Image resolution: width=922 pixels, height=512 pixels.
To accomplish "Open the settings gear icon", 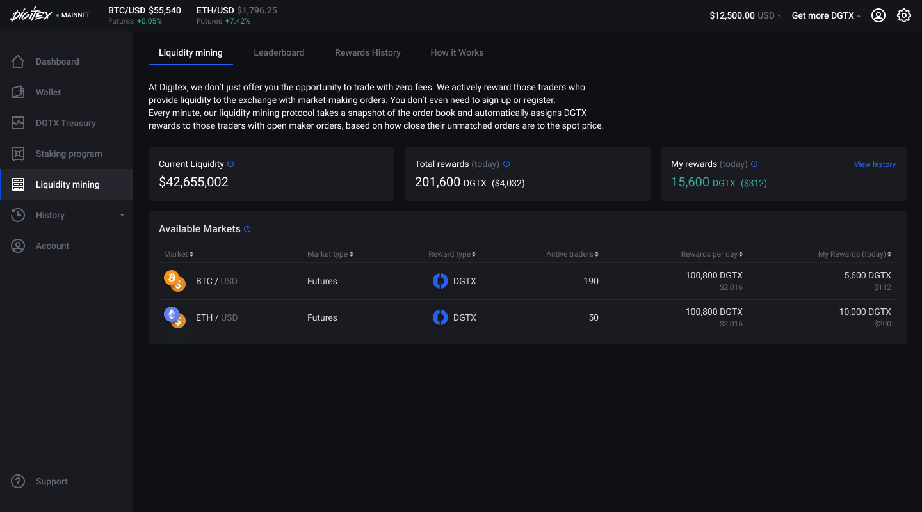I will tap(903, 15).
